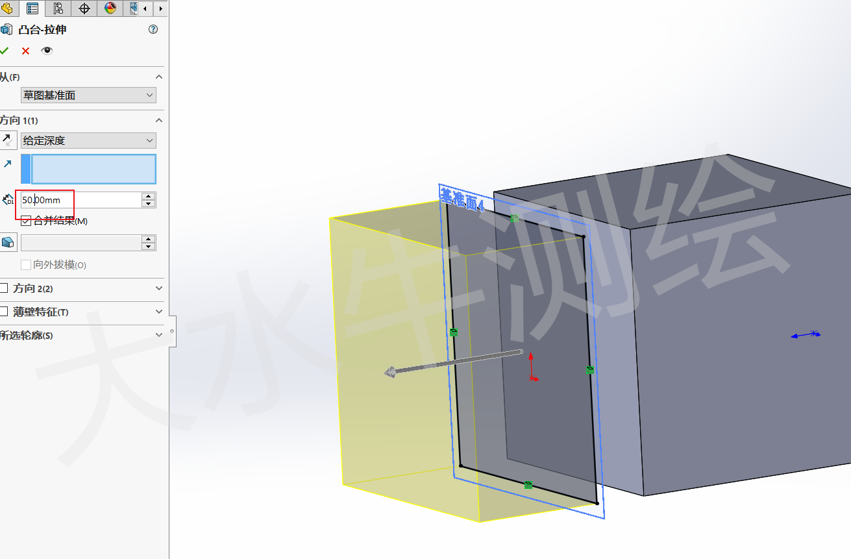Increase depth using the 50.00mm spinner arrow

[x=148, y=197]
